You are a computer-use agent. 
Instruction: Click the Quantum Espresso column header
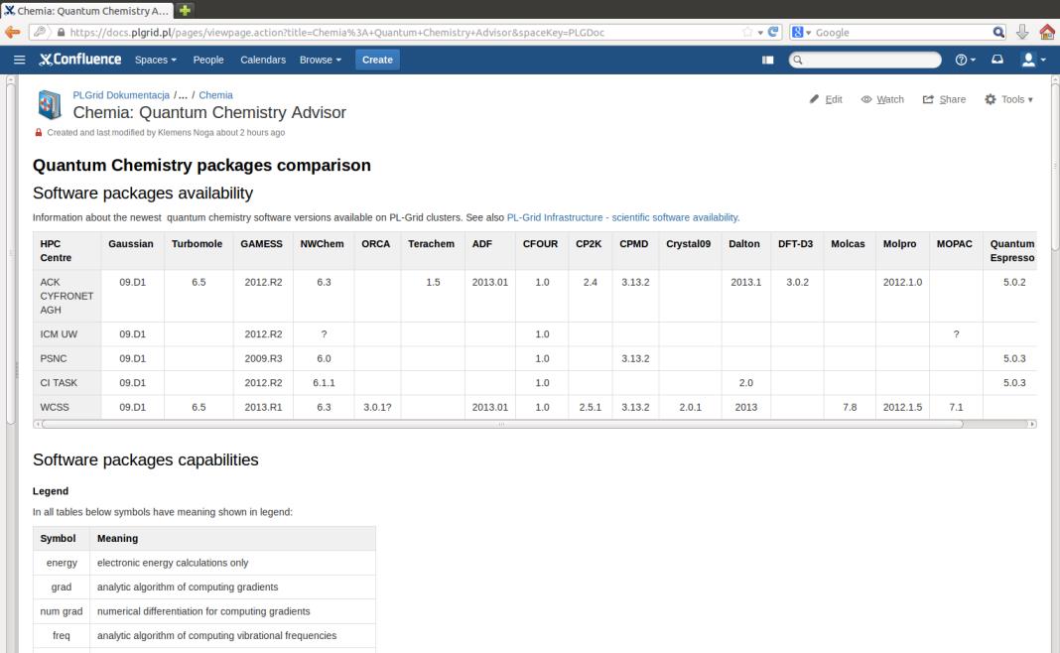coord(1012,251)
